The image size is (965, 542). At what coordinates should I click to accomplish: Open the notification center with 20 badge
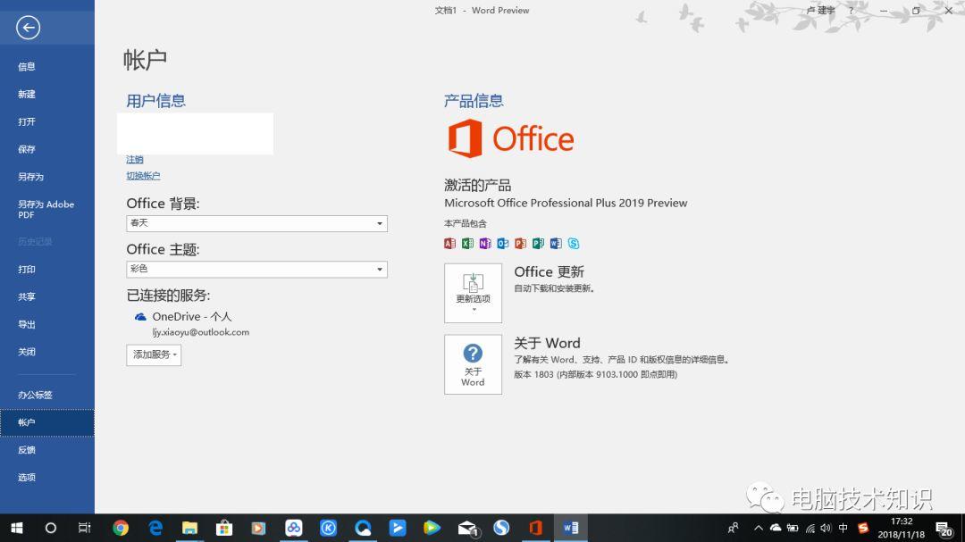tap(944, 528)
